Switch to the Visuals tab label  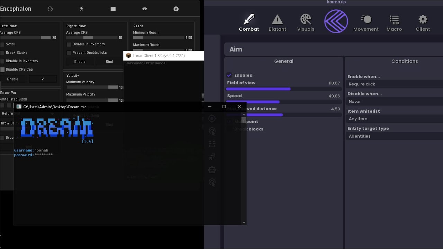coord(306,29)
